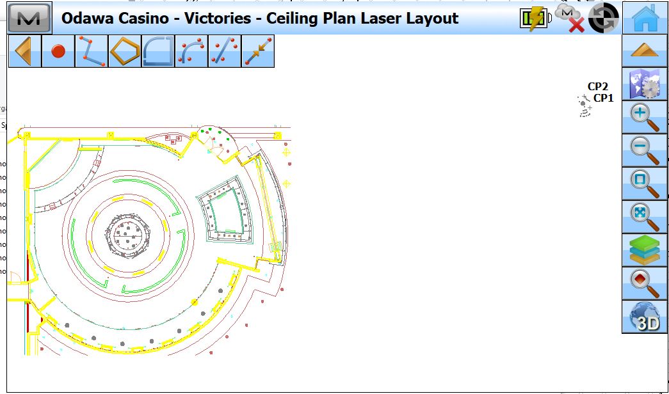Check the instrument battery status indicator
The width and height of the screenshot is (669, 394).
(x=533, y=17)
